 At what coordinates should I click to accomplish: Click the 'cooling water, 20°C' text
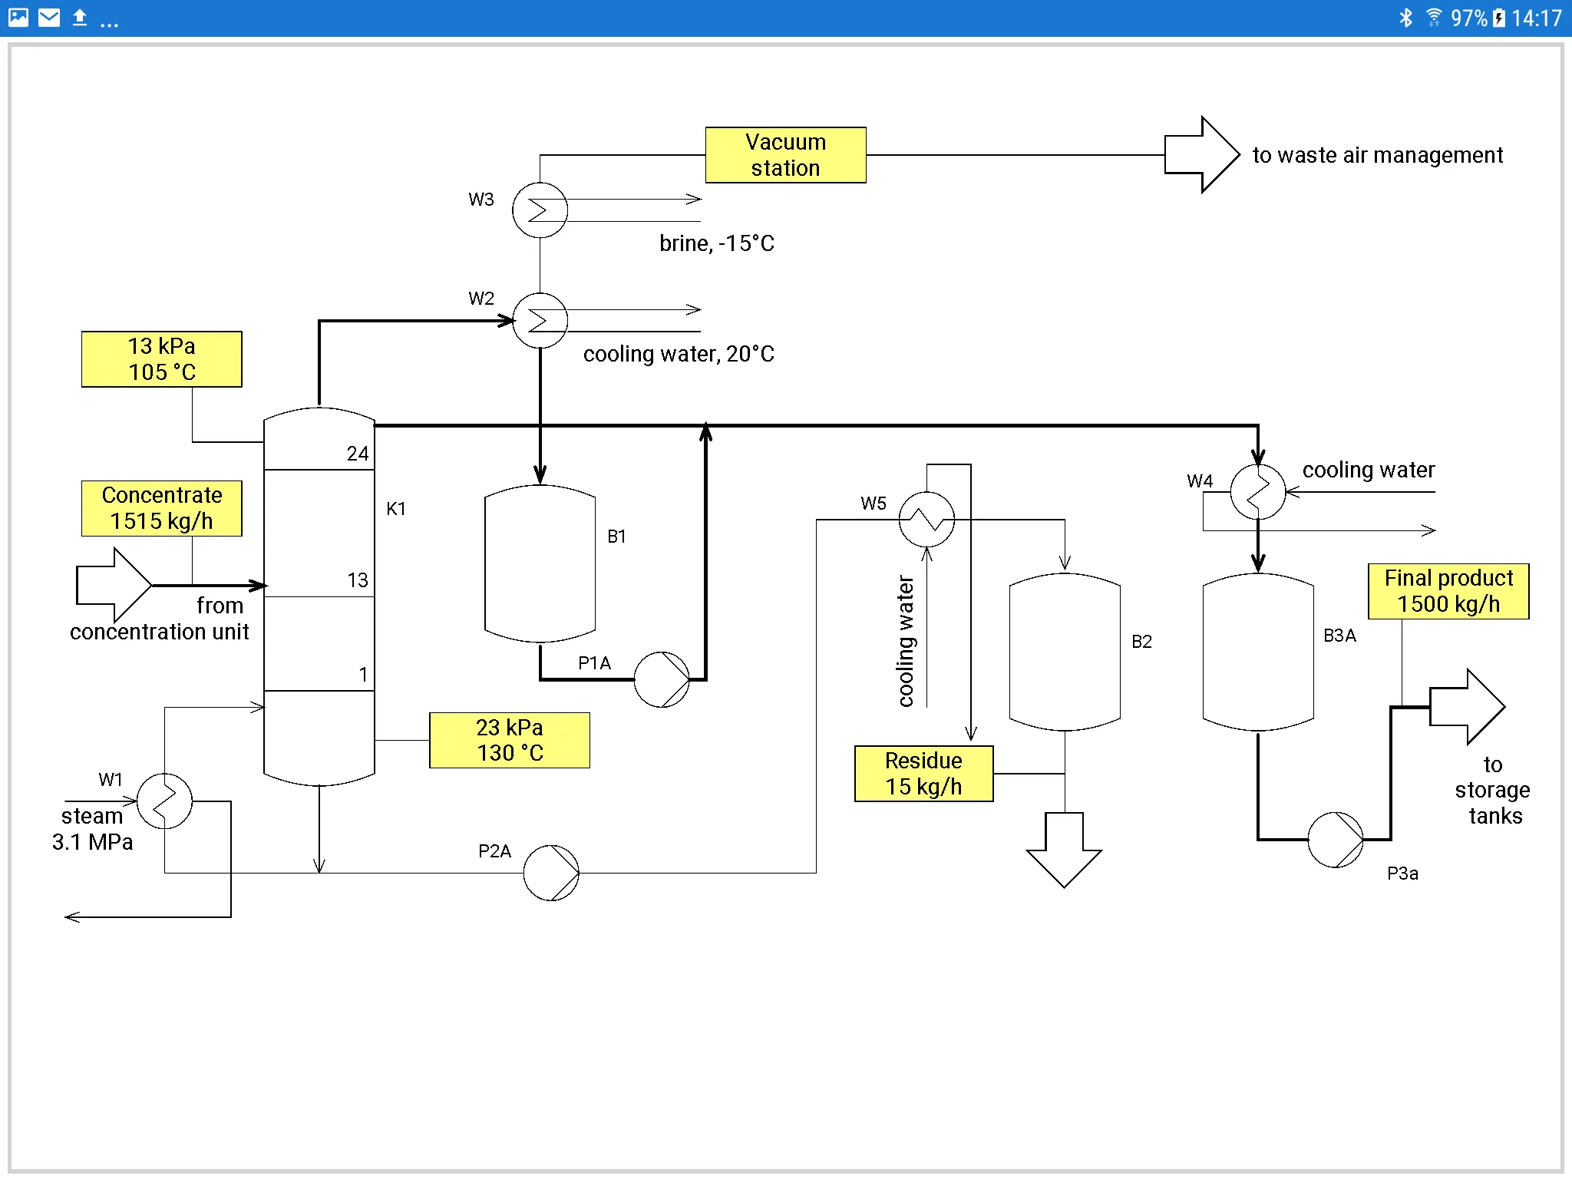679,354
